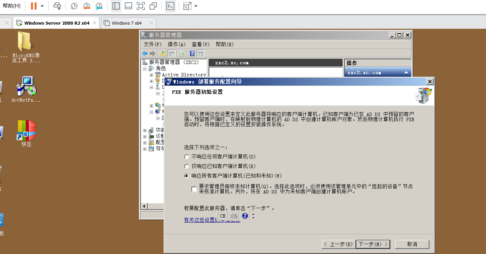486x254 pixels.
Task: Switch to Unity mode icon
Action: pos(153,6)
